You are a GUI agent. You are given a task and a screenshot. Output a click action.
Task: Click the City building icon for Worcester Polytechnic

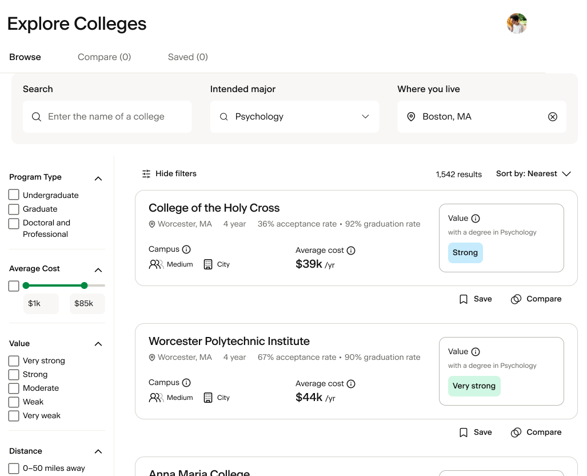pos(208,398)
